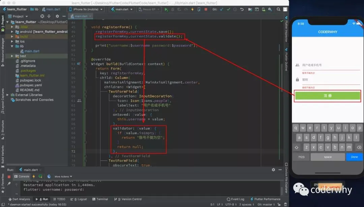The height and width of the screenshot is (207, 364).
Task: Select pubspec.yaml in the project tree
Action: [30, 85]
